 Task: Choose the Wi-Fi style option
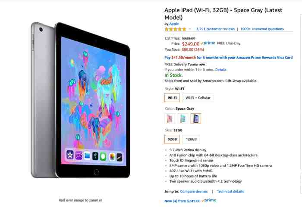click(x=172, y=98)
